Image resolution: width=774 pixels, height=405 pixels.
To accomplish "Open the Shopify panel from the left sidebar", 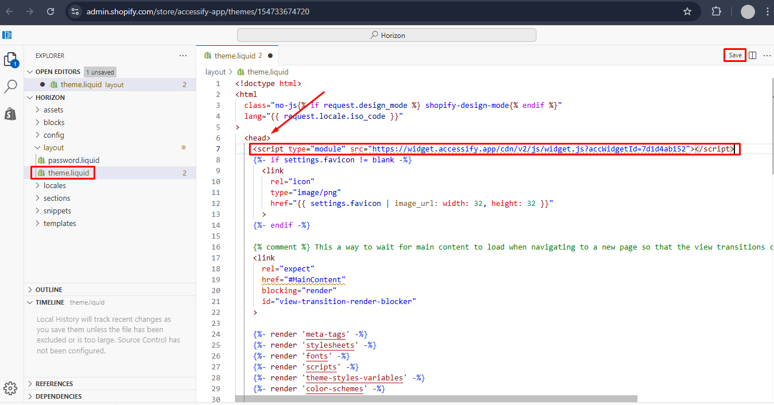I will pos(10,113).
